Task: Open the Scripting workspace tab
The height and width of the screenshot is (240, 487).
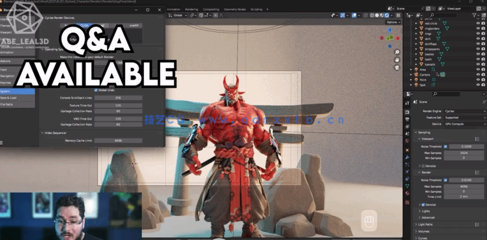Action: [256, 10]
